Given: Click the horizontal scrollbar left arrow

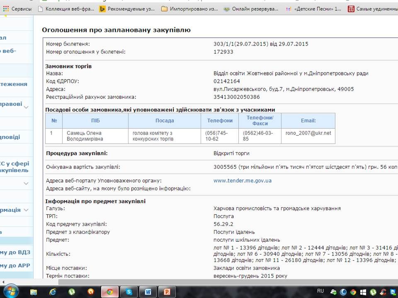Looking at the screenshot, I should [x=3, y=282].
